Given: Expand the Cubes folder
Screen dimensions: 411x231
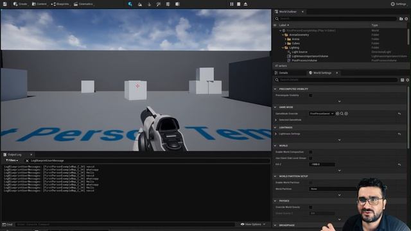Looking at the screenshot, I should click(x=285, y=43).
